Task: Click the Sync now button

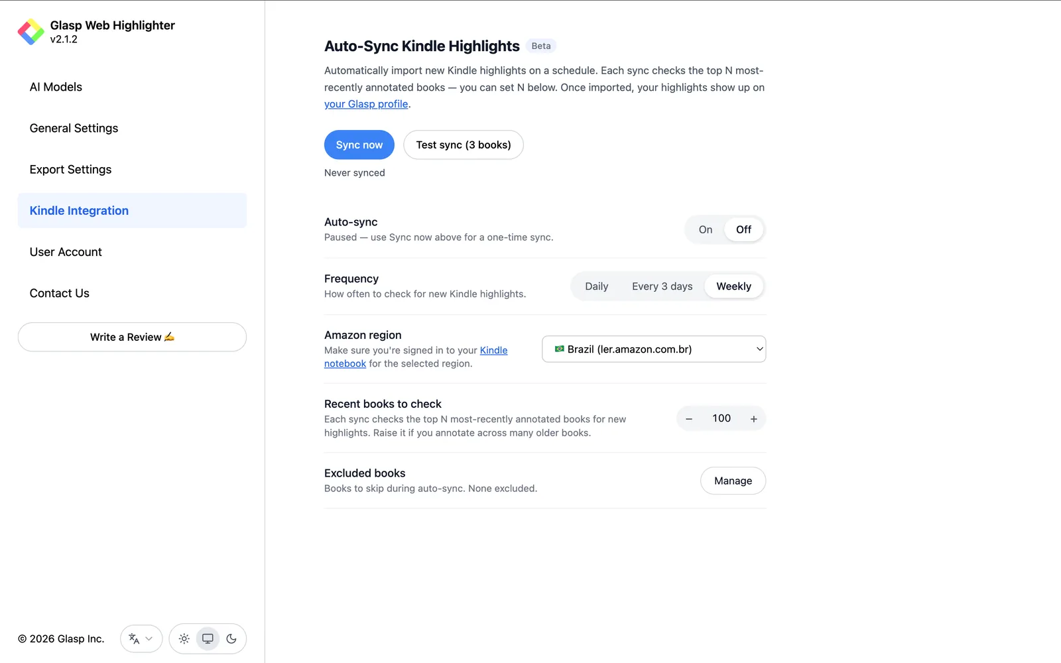Action: point(359,145)
